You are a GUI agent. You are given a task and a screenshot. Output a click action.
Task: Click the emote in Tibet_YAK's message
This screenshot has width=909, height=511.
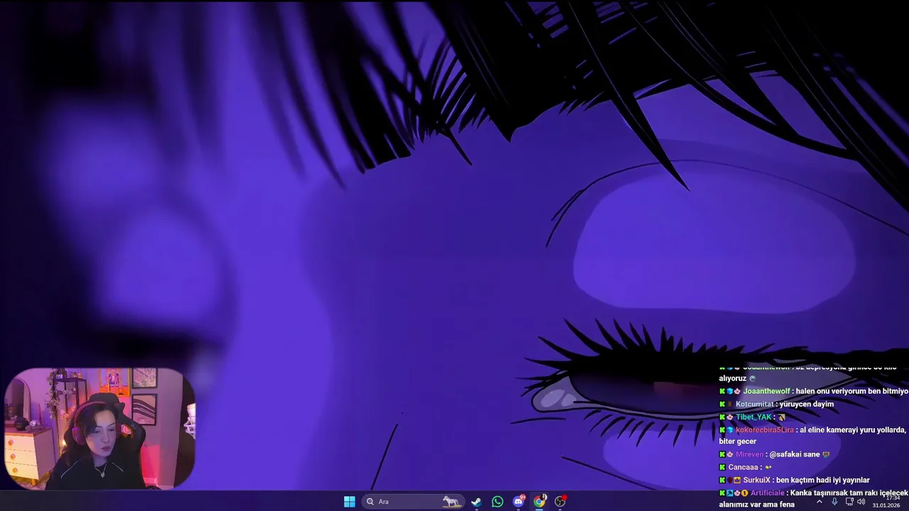tap(782, 417)
